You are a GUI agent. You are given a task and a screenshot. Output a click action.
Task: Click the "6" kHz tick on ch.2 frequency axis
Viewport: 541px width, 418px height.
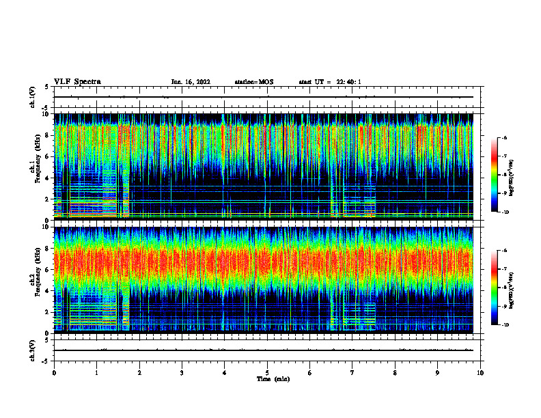pyautogui.click(x=48, y=270)
